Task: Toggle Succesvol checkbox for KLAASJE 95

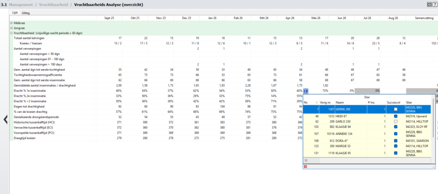Action: [x=396, y=153]
